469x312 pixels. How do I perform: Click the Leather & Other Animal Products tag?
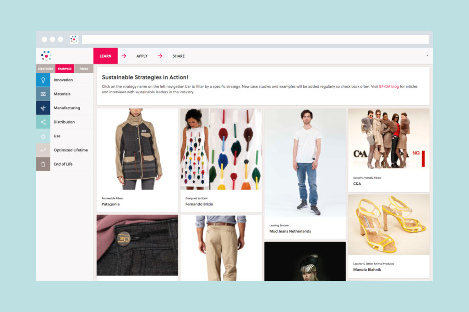tap(374, 264)
